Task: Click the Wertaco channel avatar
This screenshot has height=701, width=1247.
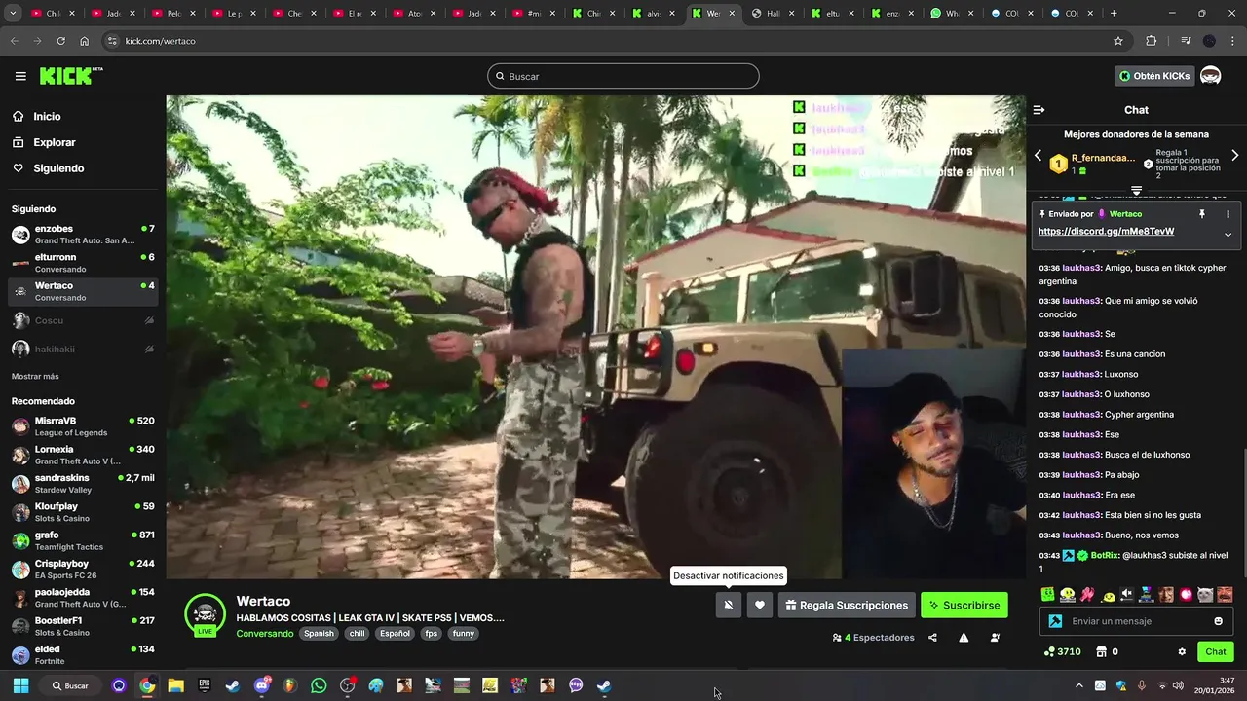Action: point(205,614)
